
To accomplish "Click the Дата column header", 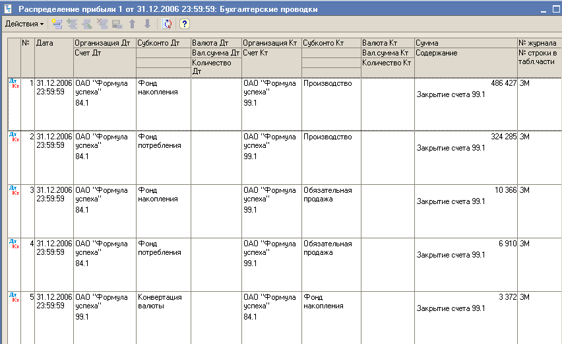I will (x=53, y=42).
